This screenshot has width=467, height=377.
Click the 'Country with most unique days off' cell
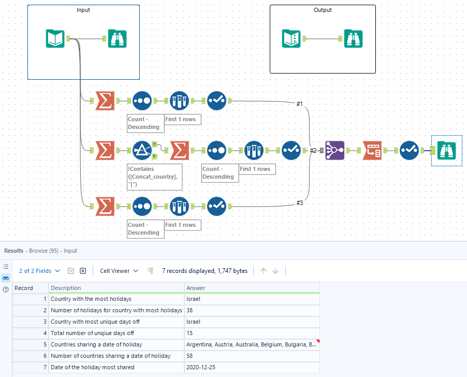[116, 322]
